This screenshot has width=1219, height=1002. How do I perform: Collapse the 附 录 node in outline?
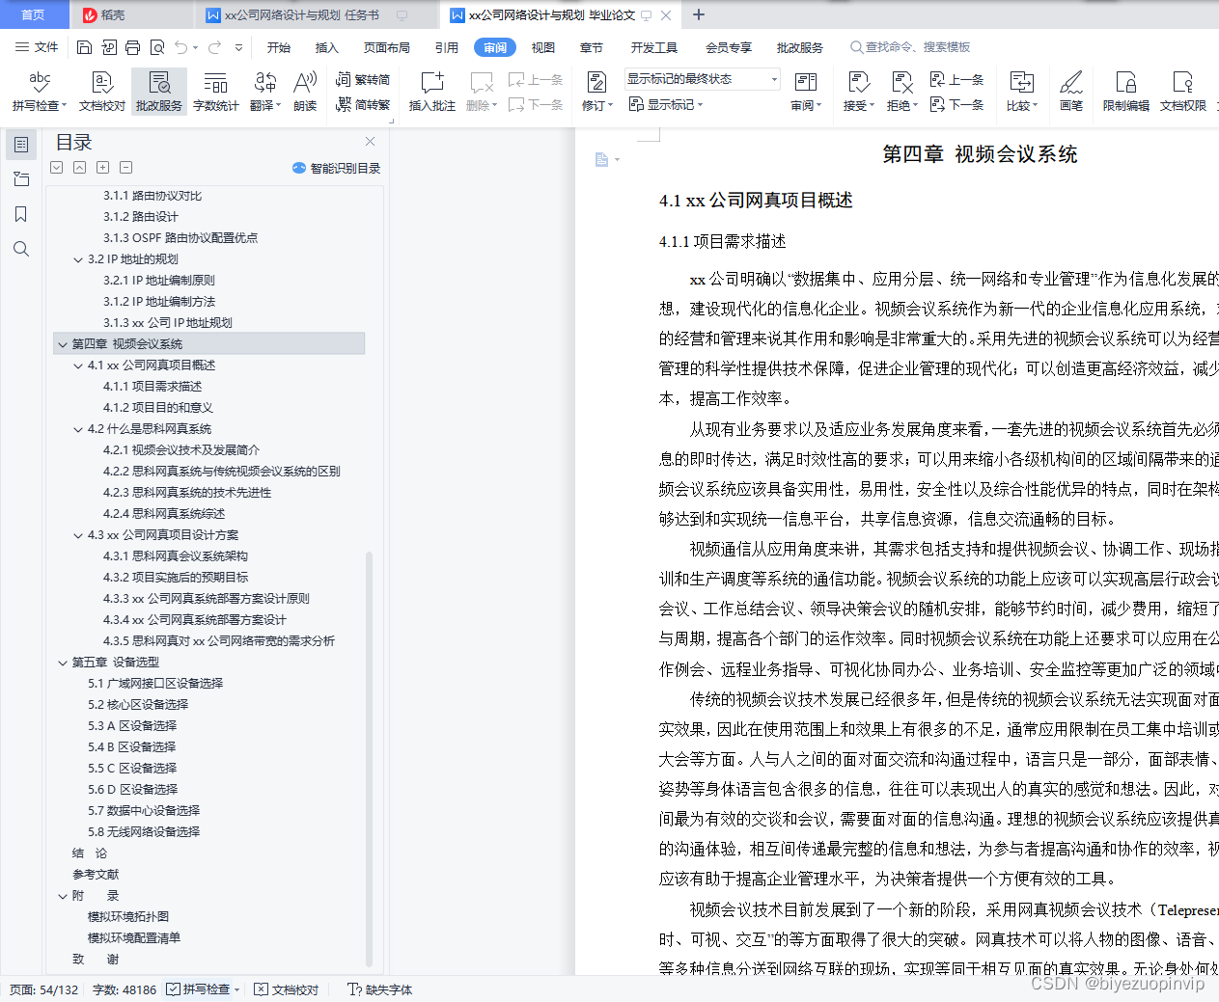(63, 896)
